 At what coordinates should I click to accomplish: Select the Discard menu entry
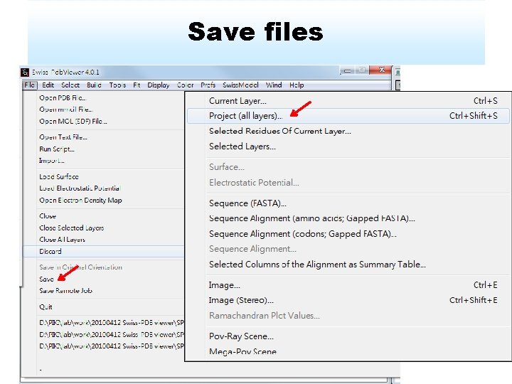tap(104, 252)
